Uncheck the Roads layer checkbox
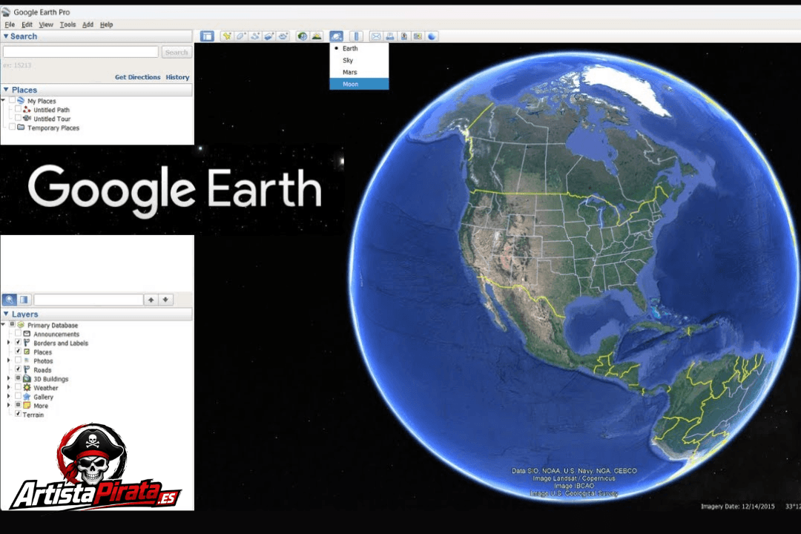The image size is (801, 534). (18, 369)
